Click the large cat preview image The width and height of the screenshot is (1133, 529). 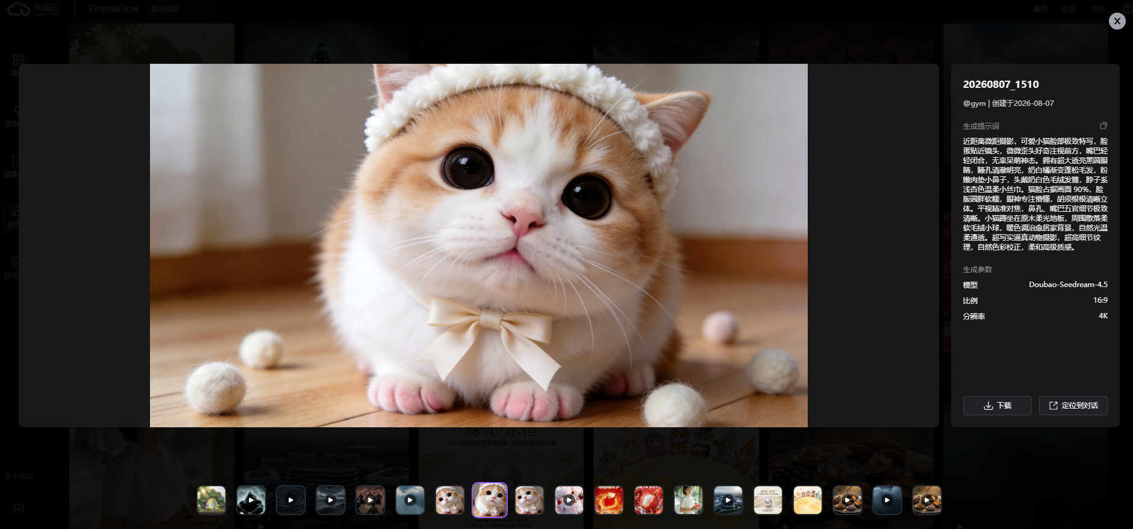pos(478,246)
